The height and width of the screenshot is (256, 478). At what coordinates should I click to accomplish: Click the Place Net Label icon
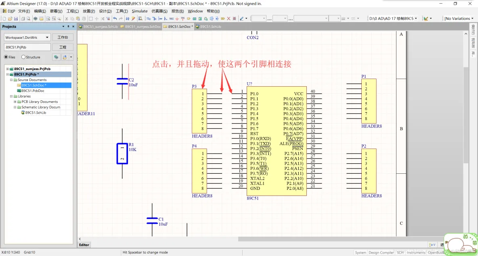[171, 19]
